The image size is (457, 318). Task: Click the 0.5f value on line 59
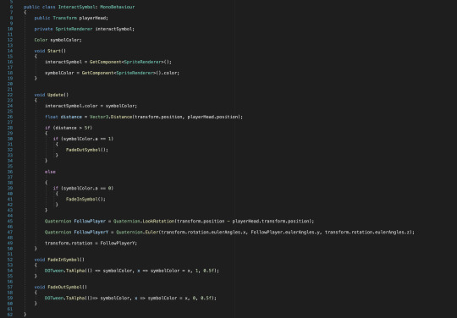(206, 299)
